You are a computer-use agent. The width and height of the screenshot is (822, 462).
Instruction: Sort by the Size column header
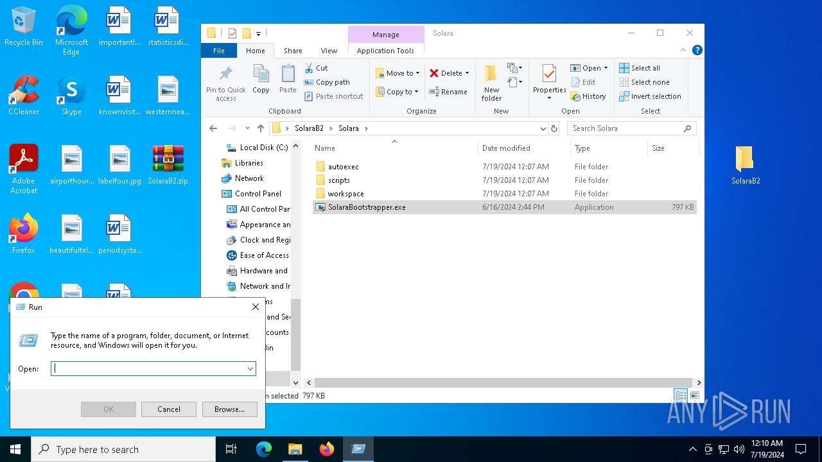pyautogui.click(x=672, y=148)
